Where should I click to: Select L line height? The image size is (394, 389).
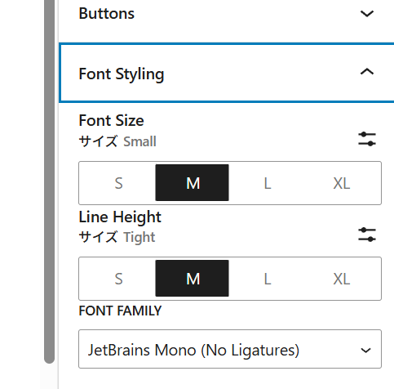click(267, 279)
